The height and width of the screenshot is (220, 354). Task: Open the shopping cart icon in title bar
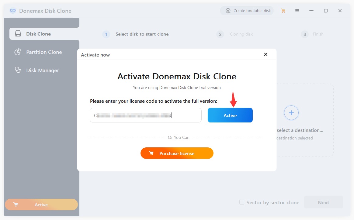click(283, 11)
